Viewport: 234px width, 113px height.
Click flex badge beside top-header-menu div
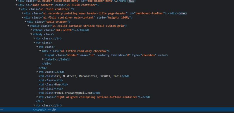click(131, 1)
